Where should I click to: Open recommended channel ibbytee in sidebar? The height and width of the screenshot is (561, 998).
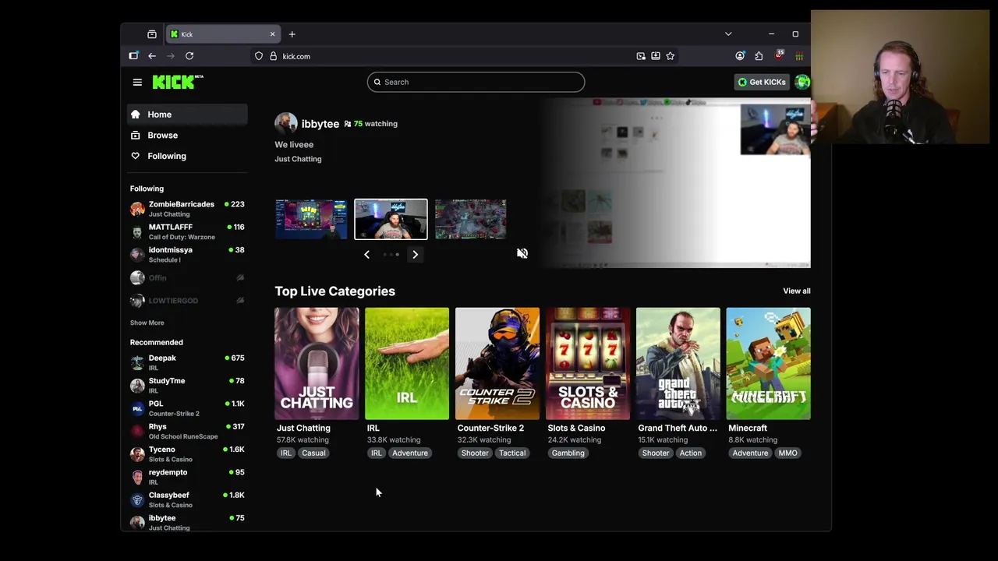[187, 522]
